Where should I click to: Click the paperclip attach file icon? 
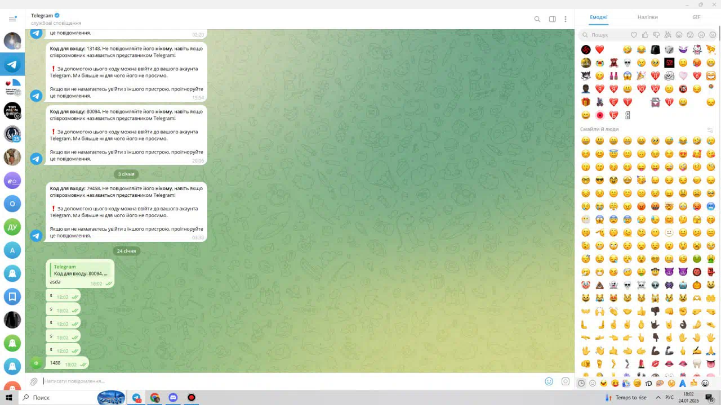[34, 381]
